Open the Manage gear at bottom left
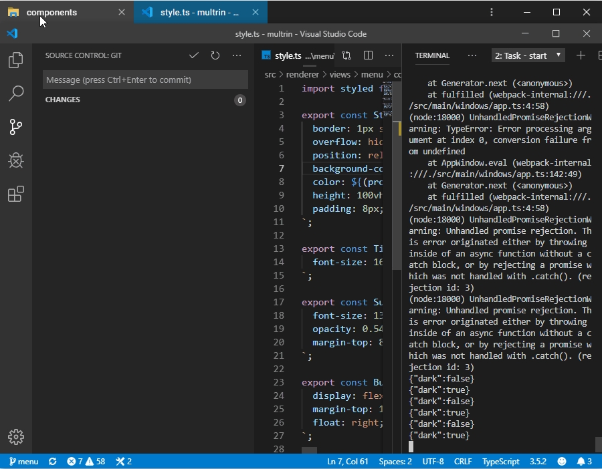602x469 pixels. 16,437
